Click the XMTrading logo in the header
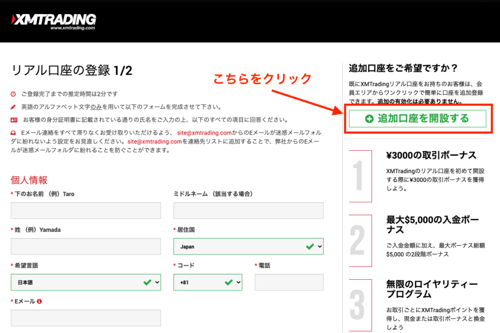The width and height of the screenshot is (500, 333). [54, 21]
